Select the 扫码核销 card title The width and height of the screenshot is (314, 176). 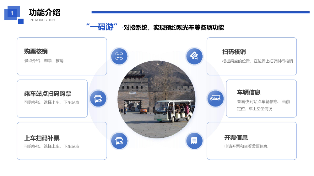point(234,52)
